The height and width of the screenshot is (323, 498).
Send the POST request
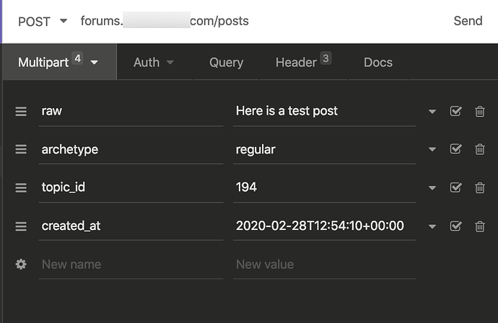(468, 21)
